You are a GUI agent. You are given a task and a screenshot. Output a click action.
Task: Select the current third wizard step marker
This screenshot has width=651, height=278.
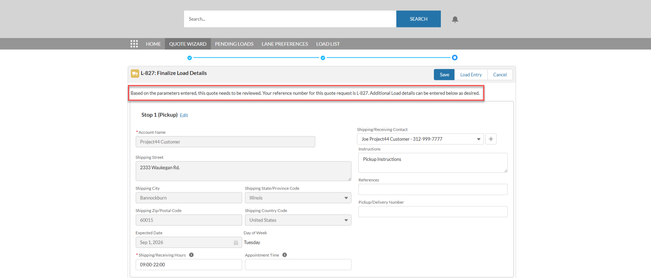pyautogui.click(x=455, y=57)
